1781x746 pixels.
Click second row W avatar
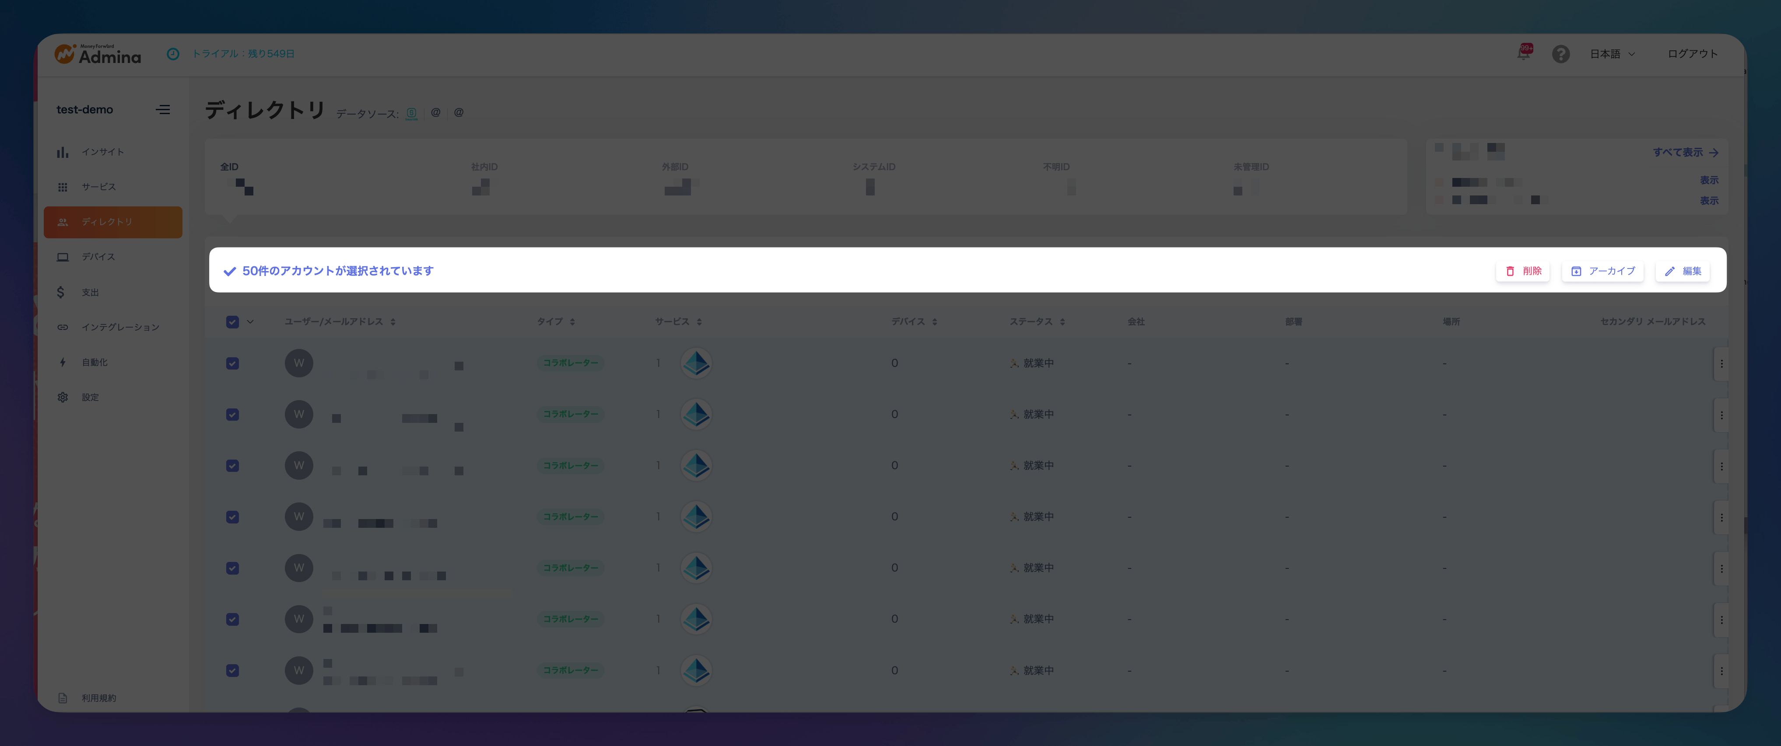(299, 415)
